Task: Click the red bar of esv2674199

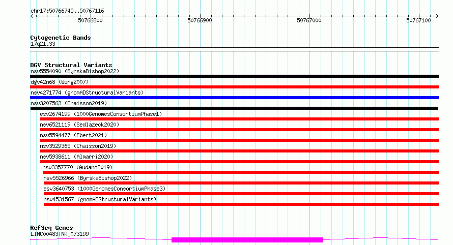Action: point(239,119)
